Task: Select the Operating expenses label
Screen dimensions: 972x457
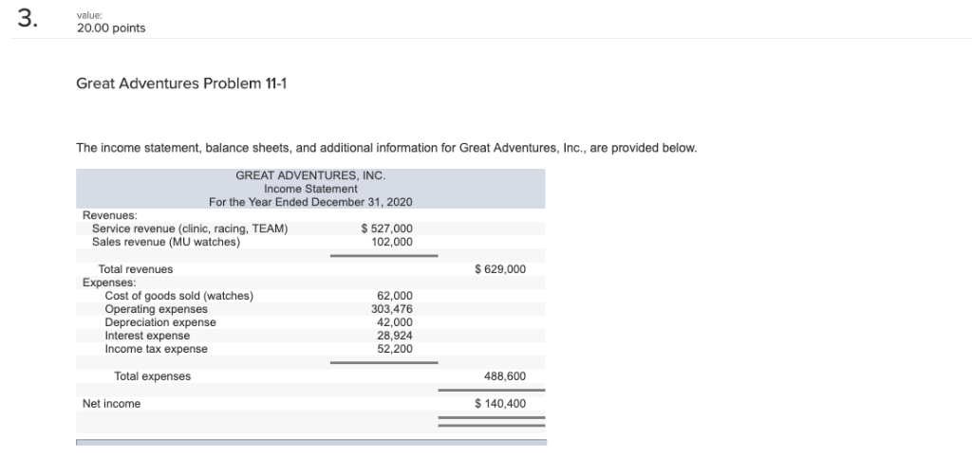Action: (x=157, y=309)
